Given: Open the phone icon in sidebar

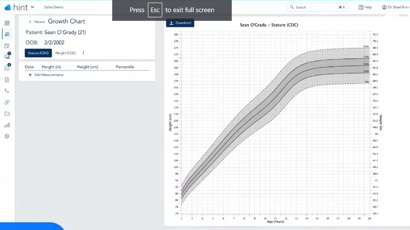Looking at the screenshot, I should tap(7, 91).
